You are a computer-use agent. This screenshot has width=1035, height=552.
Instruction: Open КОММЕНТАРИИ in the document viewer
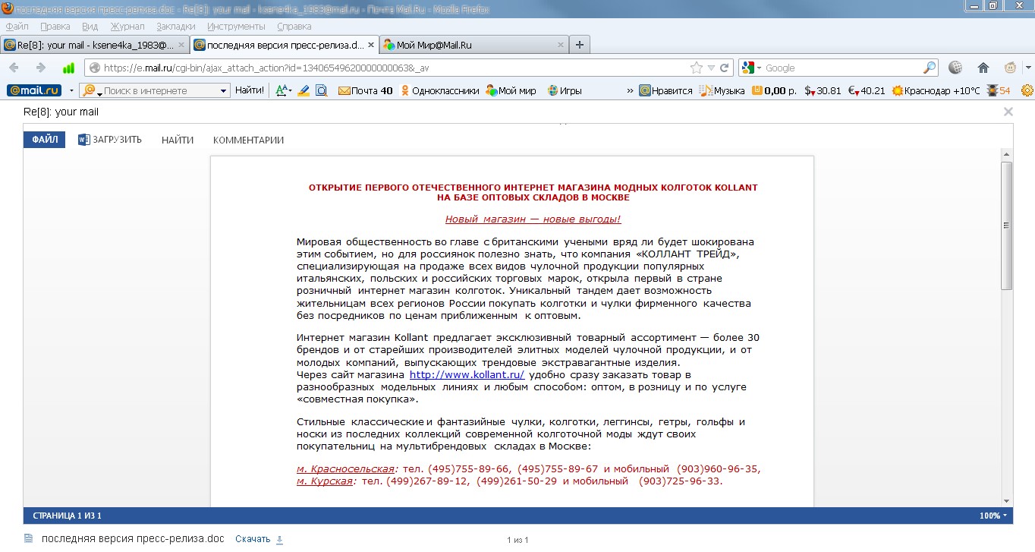248,140
